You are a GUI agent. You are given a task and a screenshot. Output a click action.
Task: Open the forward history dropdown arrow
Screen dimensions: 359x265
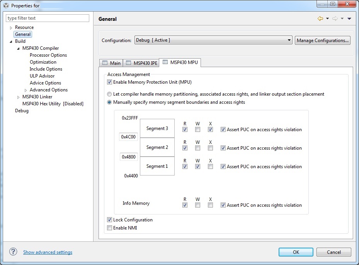(342, 19)
